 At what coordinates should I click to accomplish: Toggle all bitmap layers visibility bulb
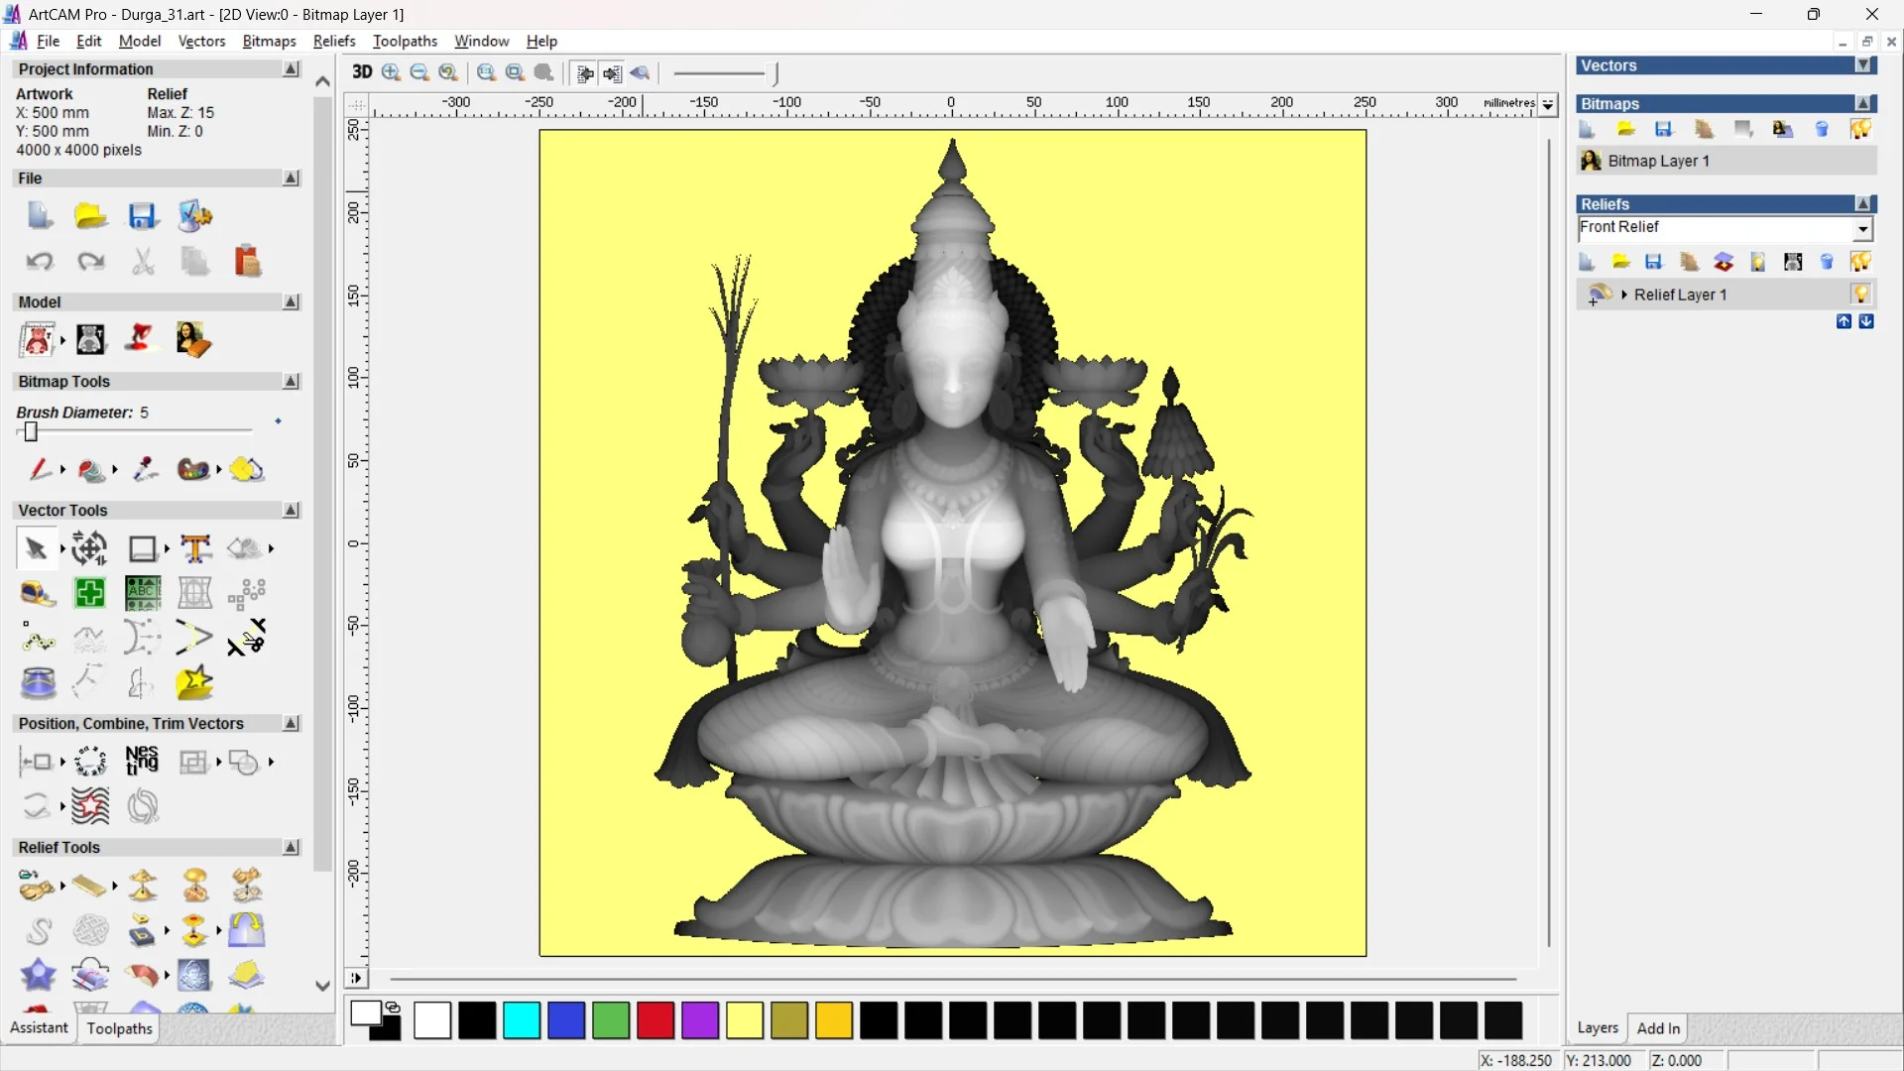tap(1860, 129)
